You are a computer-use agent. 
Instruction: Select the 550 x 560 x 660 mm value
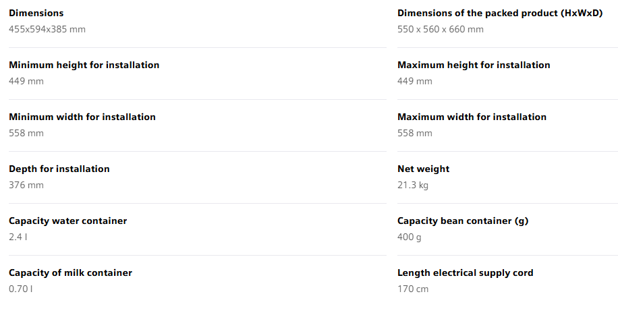(441, 29)
